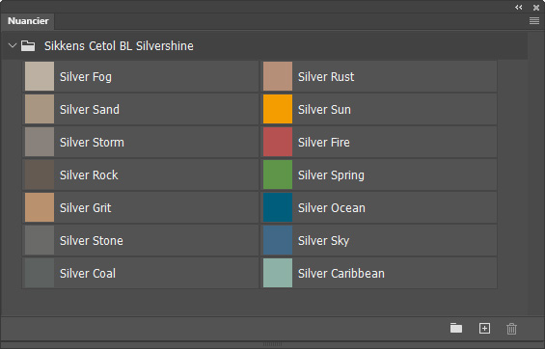545x349 pixels.
Task: Click the "Silver Fire" label
Action: (323, 143)
